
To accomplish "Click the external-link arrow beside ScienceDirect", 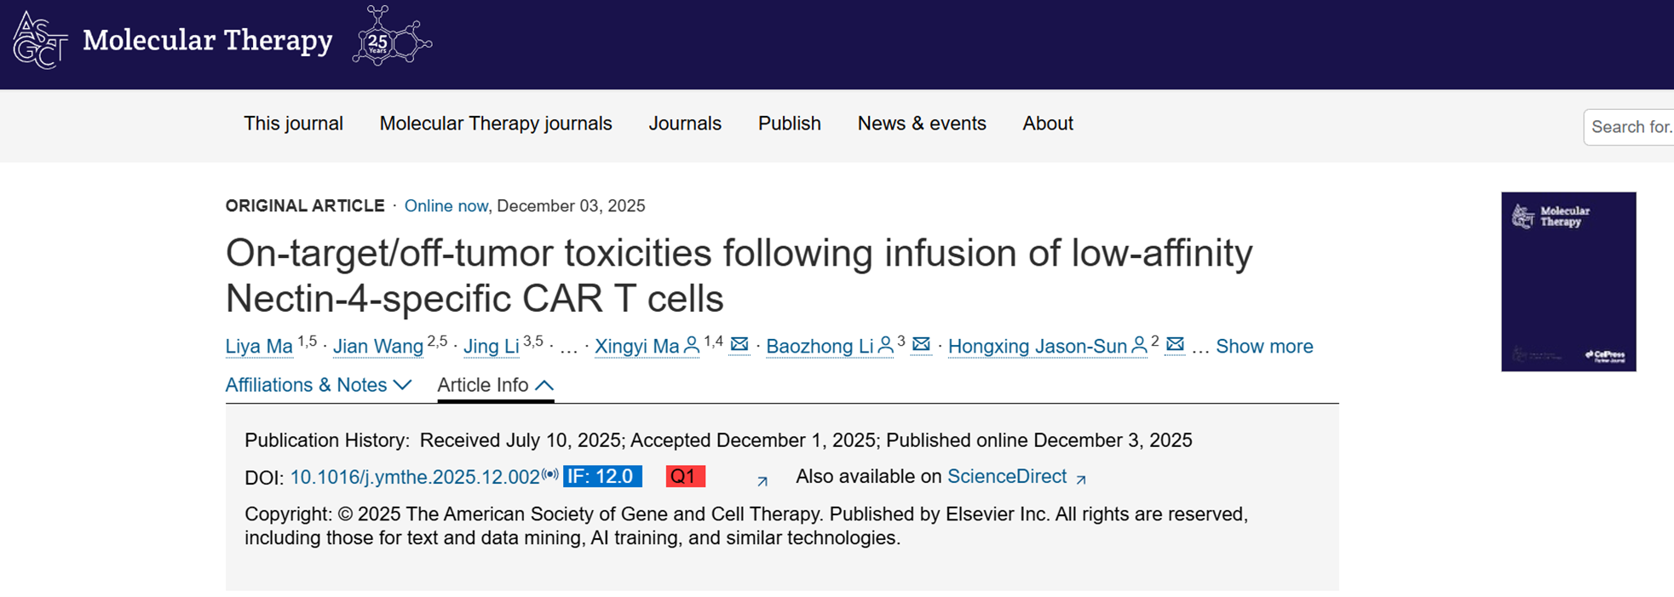I will pyautogui.click(x=1082, y=479).
